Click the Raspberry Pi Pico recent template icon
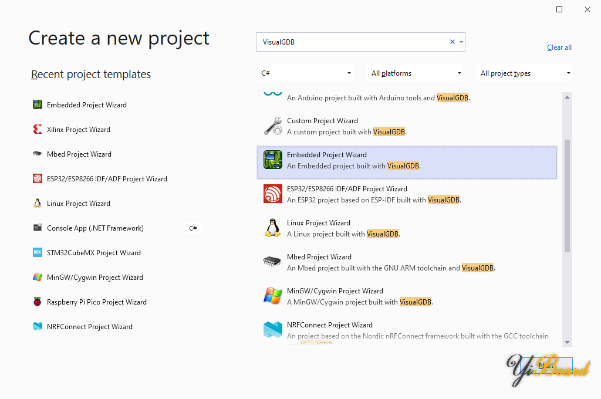 38,302
